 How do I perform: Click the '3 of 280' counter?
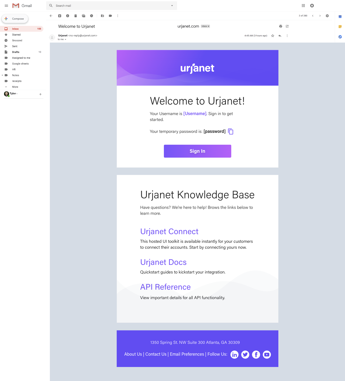[x=303, y=16]
